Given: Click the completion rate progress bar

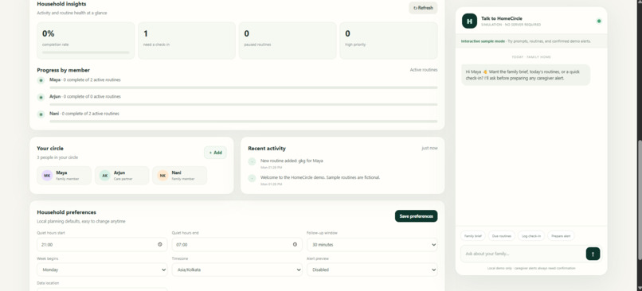Looking at the screenshot, I should 85,52.
